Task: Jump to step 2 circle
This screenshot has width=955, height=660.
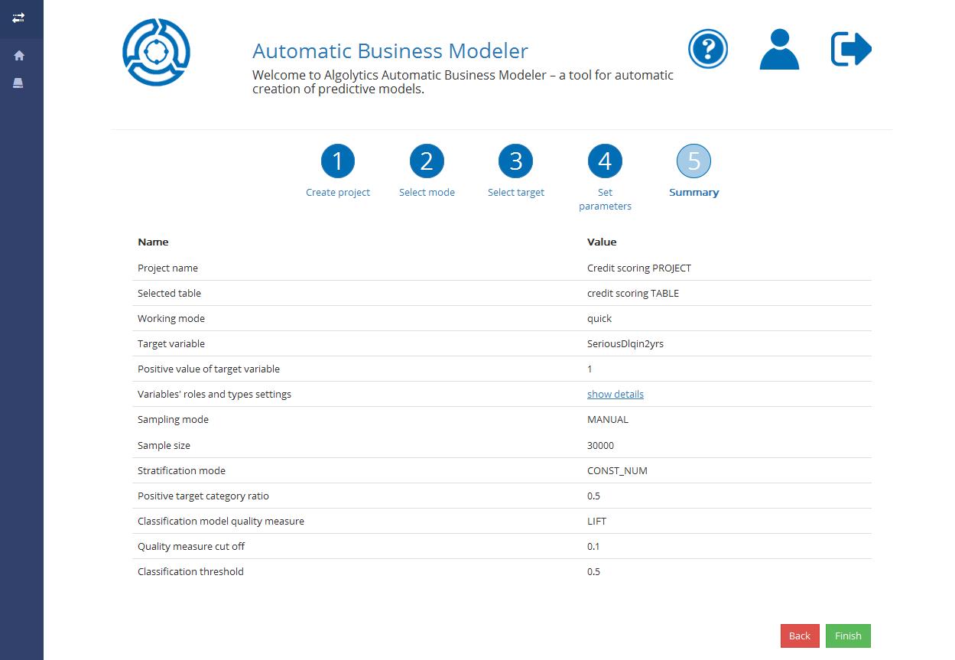Action: [427, 161]
